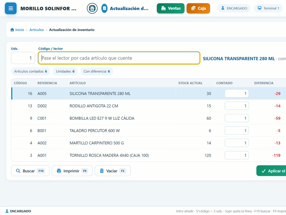Focus the Código / lector input field

tap(119, 58)
